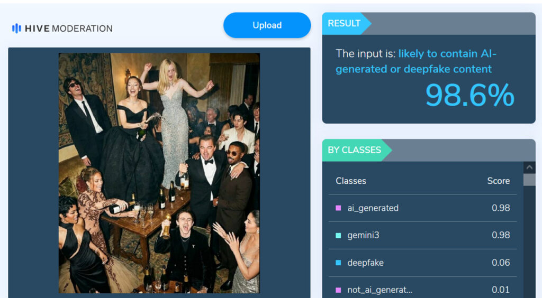Click the AI-generated or deepfake result text
The width and height of the screenshot is (542, 298).
(416, 61)
